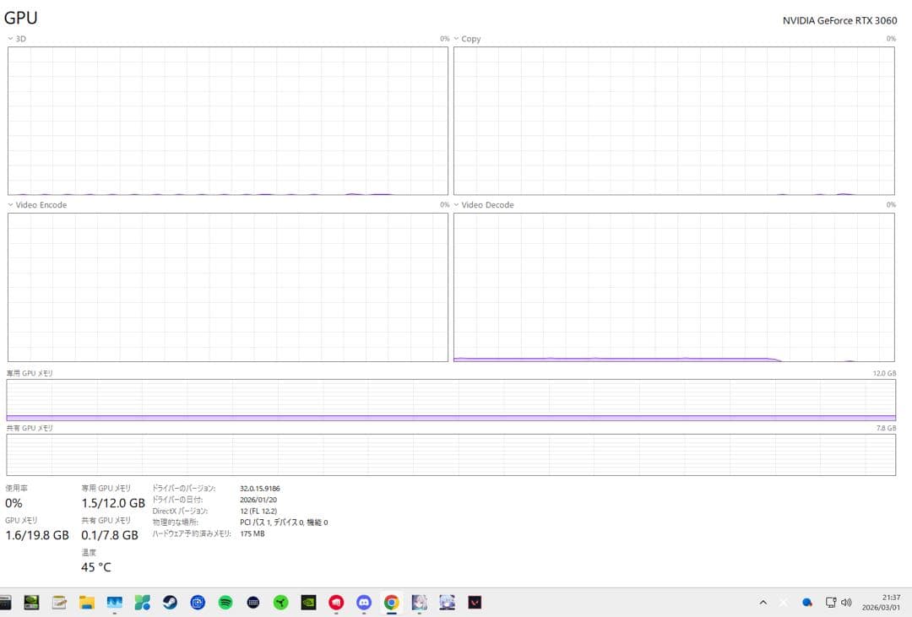Open the black NVIDIA app taskbar icon
912x617 pixels.
click(x=308, y=603)
